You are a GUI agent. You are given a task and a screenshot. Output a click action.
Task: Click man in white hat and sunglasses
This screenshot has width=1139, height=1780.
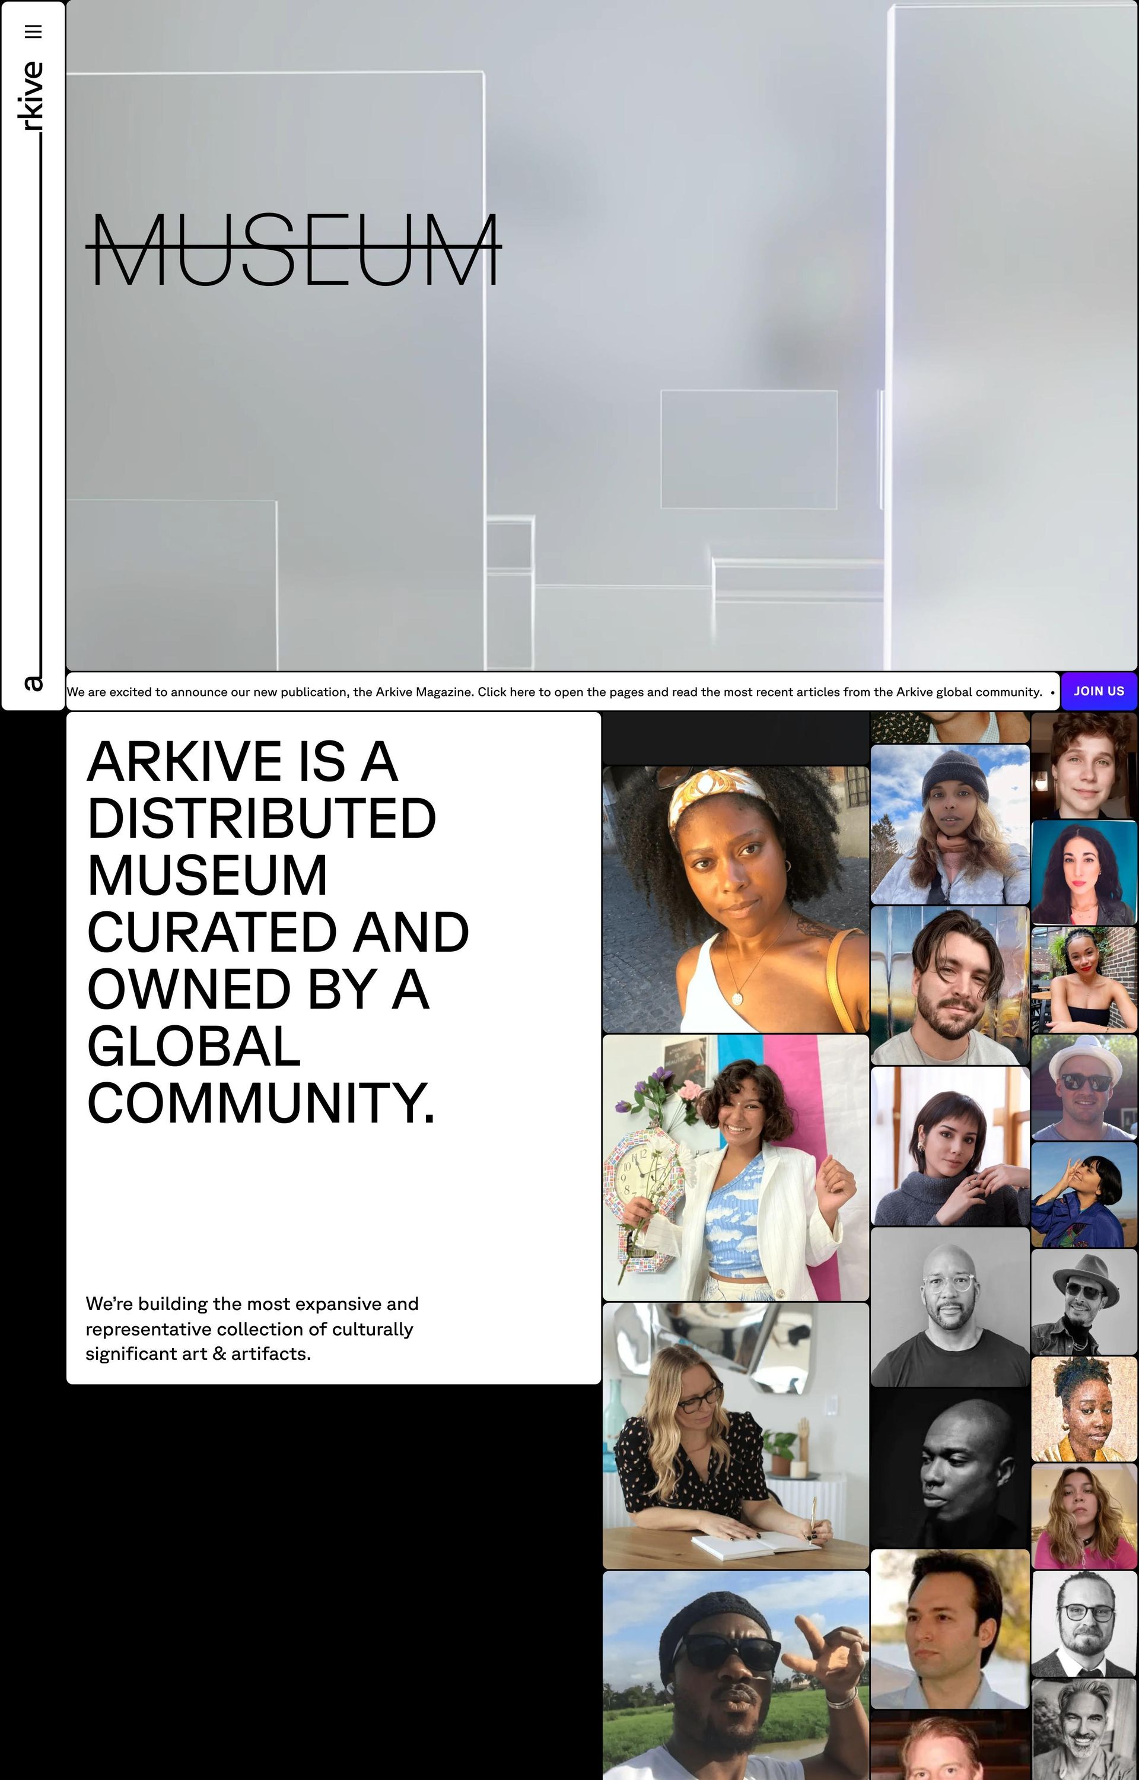[x=1083, y=1087]
